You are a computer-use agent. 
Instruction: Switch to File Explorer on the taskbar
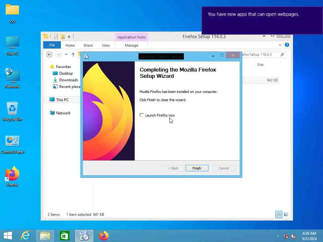tap(45, 236)
